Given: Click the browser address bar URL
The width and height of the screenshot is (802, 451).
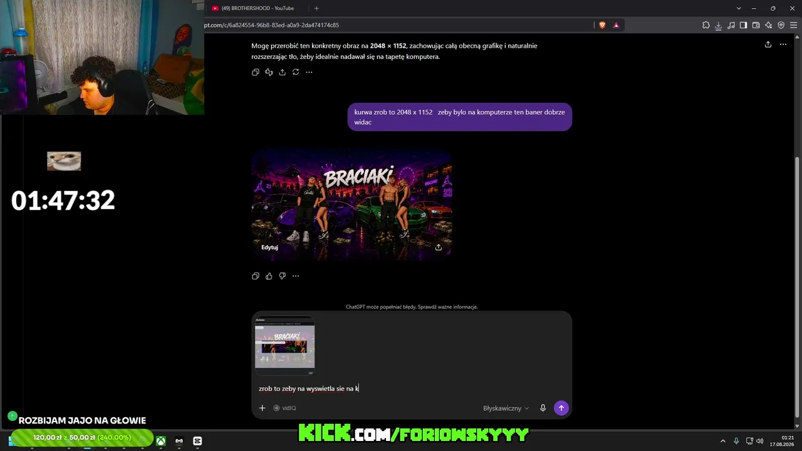Looking at the screenshot, I should coord(271,25).
